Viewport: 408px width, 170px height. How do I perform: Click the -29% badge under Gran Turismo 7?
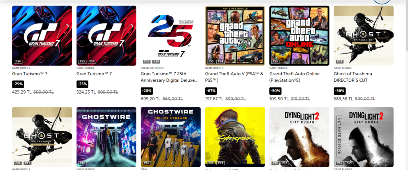coord(18,84)
